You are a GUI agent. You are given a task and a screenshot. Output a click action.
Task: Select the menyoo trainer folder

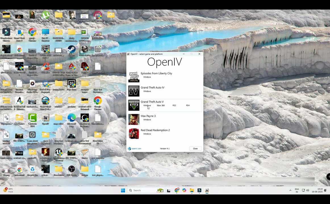(x=85, y=86)
